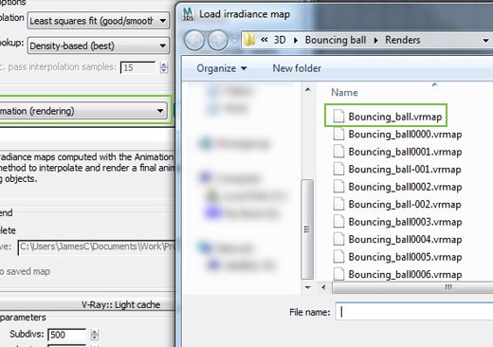Click the file icon of Bouncing_ball0001.vrmap
This screenshot has height=347, width=493.
(338, 152)
